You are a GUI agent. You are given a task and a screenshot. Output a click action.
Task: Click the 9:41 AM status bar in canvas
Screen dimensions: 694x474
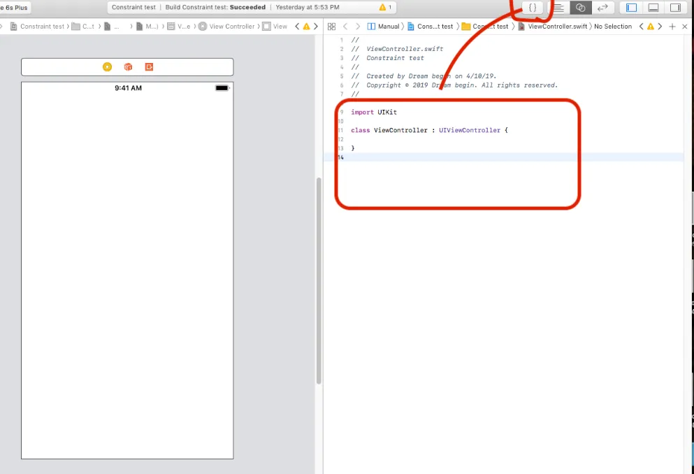128,88
